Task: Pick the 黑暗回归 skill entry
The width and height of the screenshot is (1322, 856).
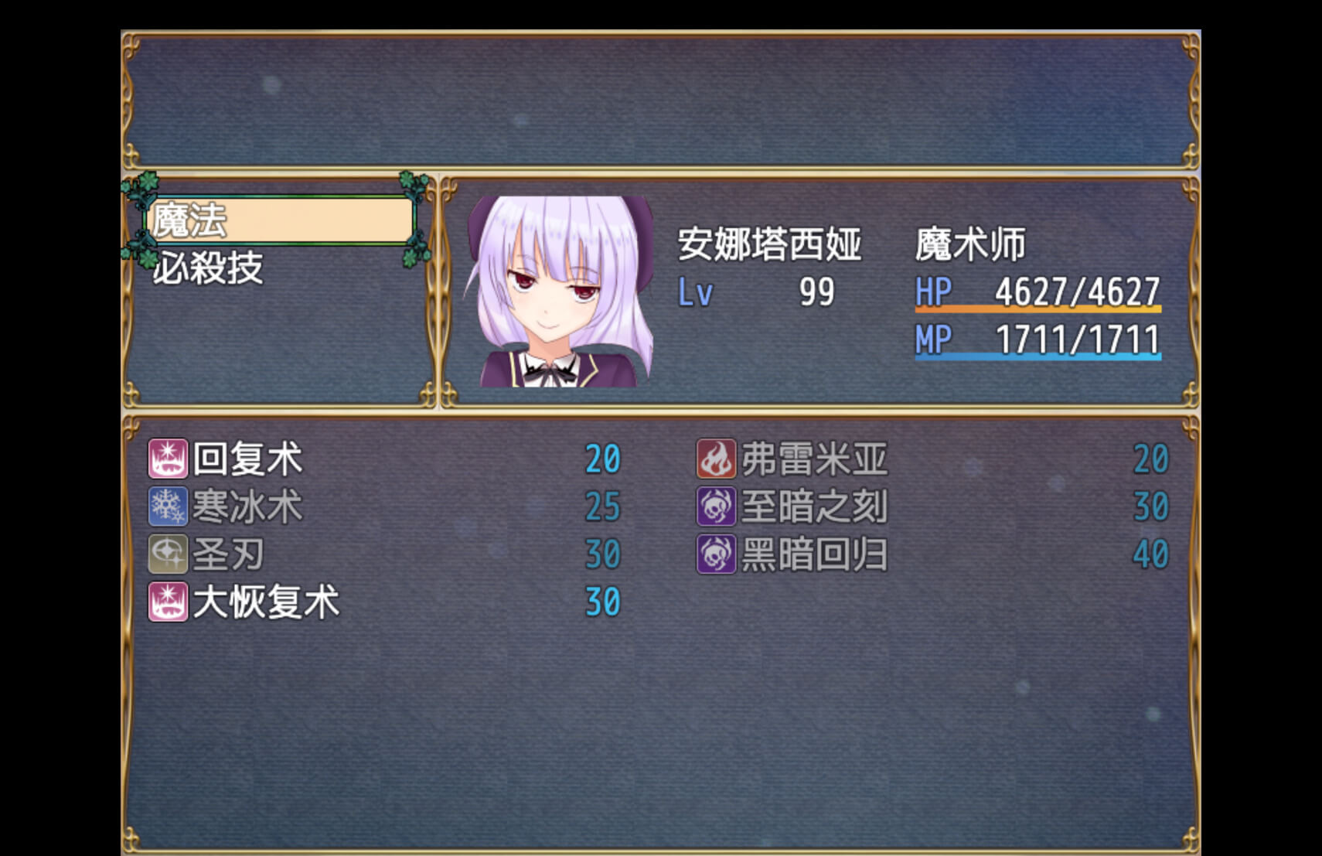Action: click(932, 554)
